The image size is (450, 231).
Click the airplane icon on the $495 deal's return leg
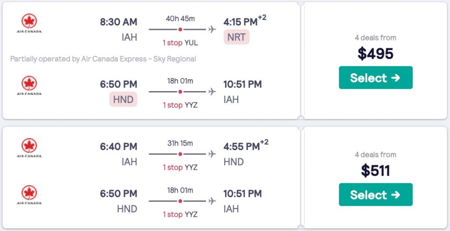[x=212, y=92]
